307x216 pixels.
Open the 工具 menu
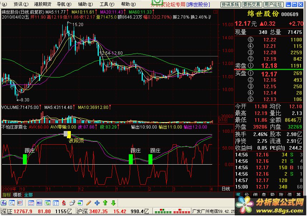coord(107,4)
